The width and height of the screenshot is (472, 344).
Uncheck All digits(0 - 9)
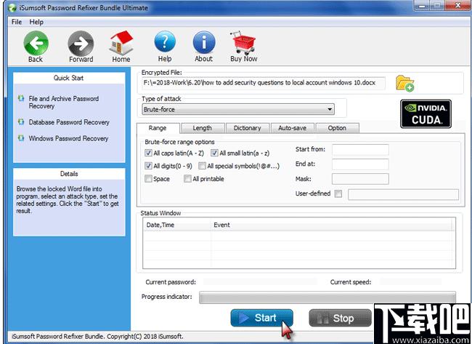pos(148,166)
